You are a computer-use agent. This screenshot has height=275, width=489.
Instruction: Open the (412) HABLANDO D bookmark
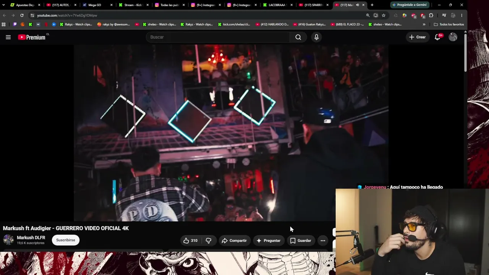pyautogui.click(x=271, y=24)
